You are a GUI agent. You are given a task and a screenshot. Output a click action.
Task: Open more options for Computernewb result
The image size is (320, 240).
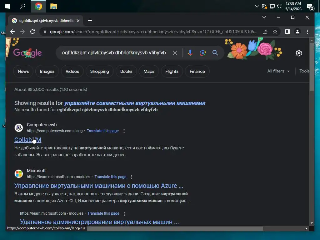(124, 131)
